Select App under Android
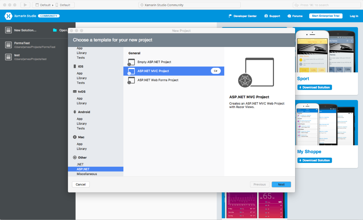The width and height of the screenshot is (363, 220). coord(80,119)
